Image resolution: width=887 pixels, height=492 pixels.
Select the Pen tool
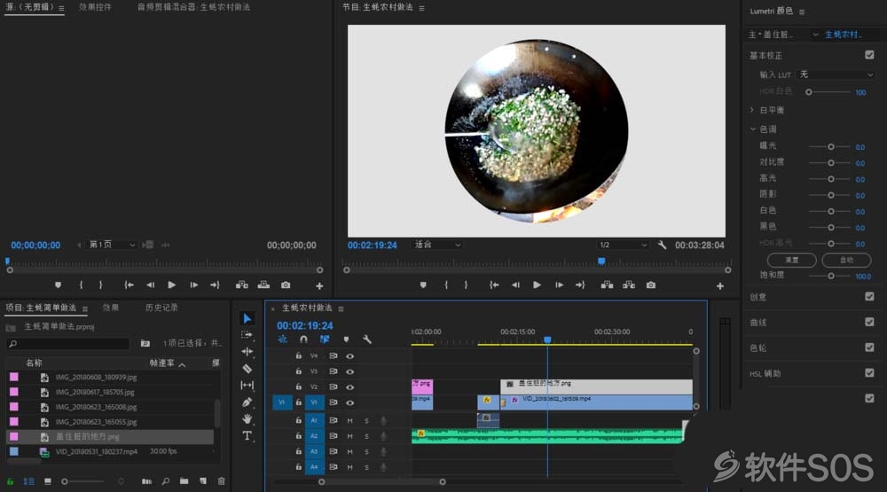point(247,402)
